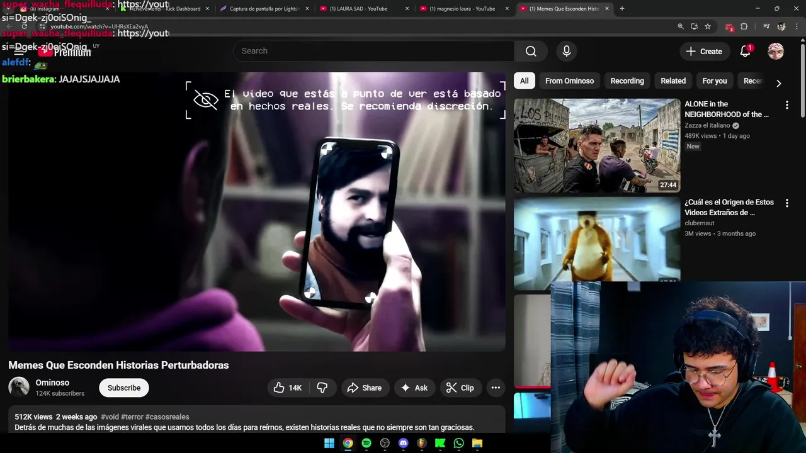Open the Ask AI button
The height and width of the screenshot is (453, 806).
pyautogui.click(x=414, y=388)
